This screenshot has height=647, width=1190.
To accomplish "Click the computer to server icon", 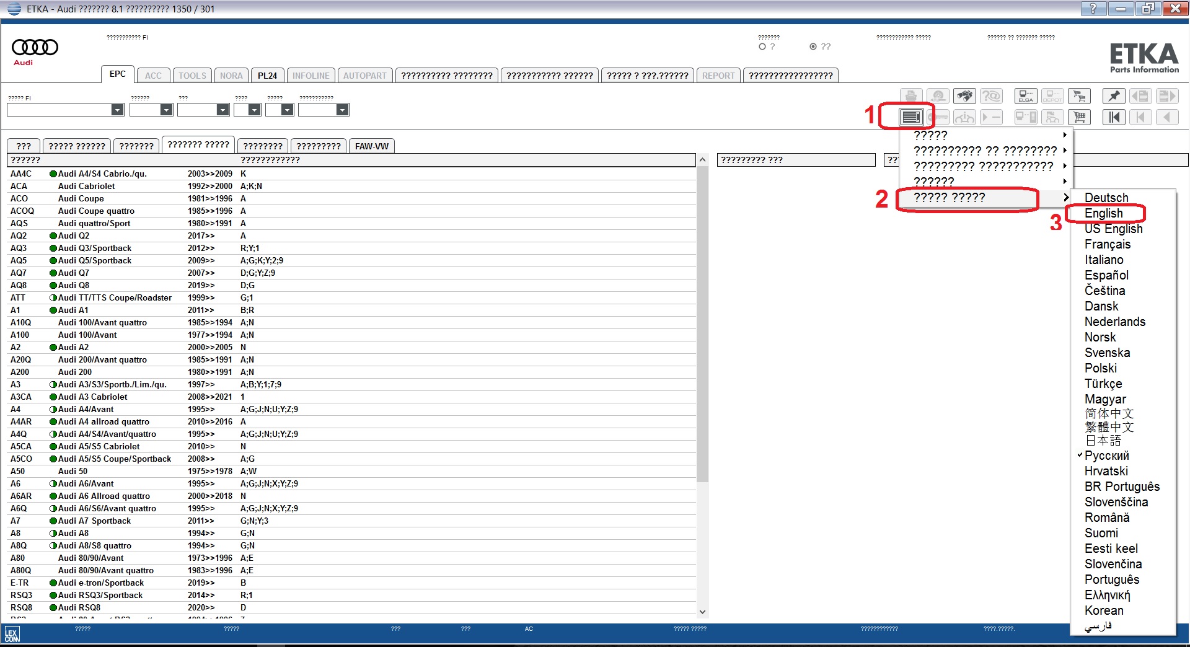I will [x=1026, y=117].
